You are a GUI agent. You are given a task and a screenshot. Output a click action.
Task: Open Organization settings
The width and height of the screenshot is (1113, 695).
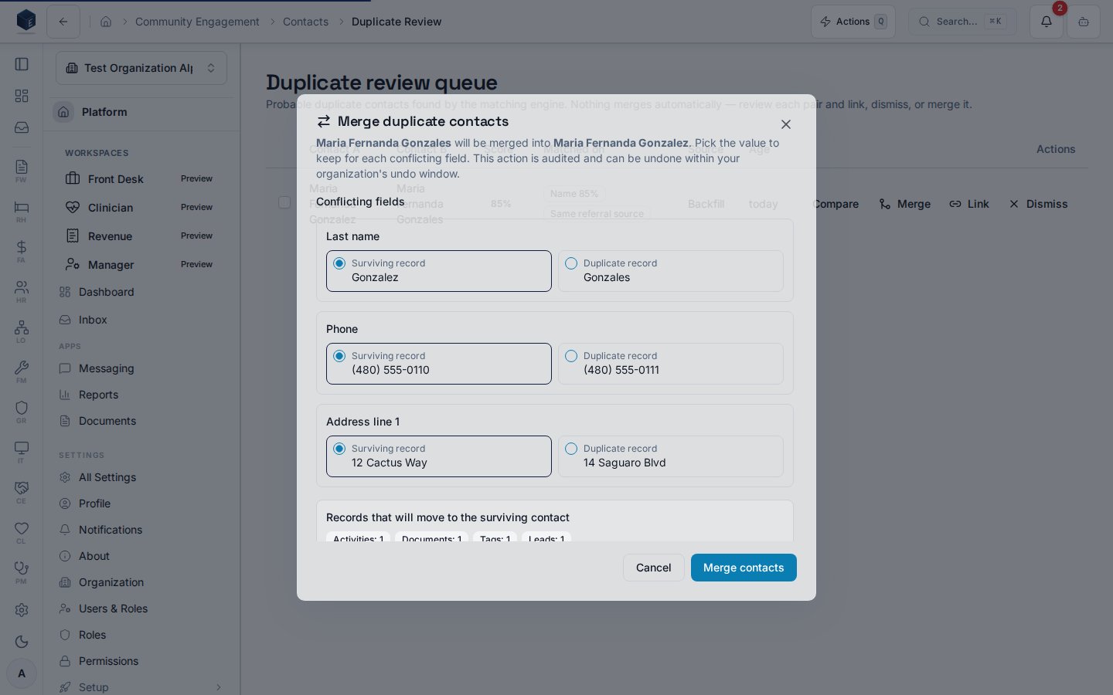(141, 582)
